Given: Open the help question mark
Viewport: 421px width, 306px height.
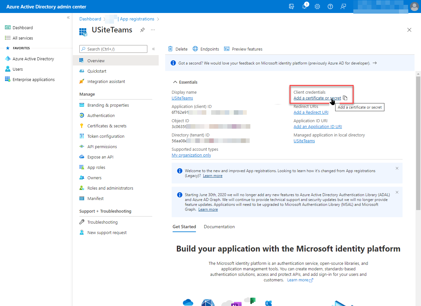Looking at the screenshot, I should [330, 6].
